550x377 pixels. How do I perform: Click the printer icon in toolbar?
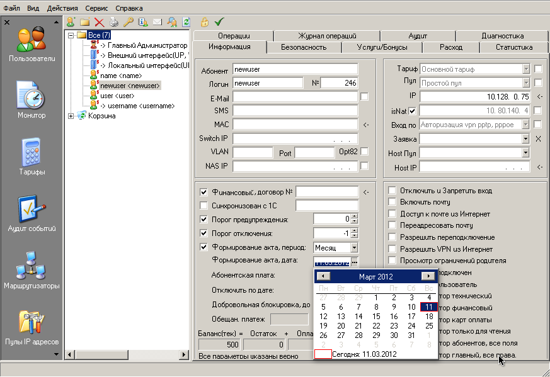coord(113,21)
